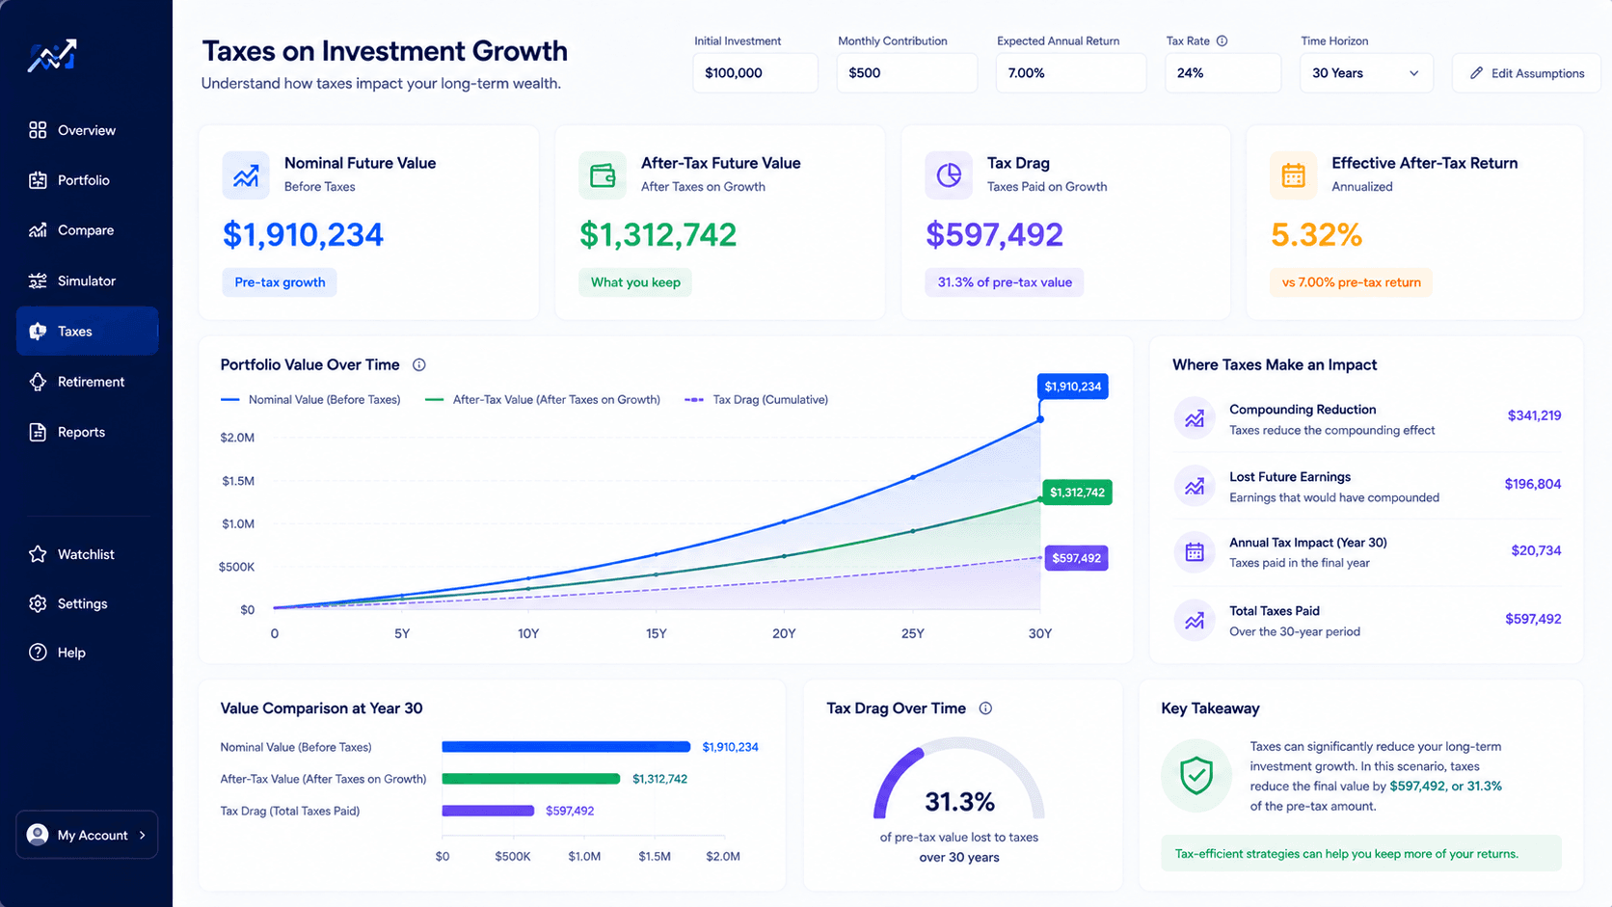Select the Taxes menu item
This screenshot has height=907, width=1612.
[87, 331]
